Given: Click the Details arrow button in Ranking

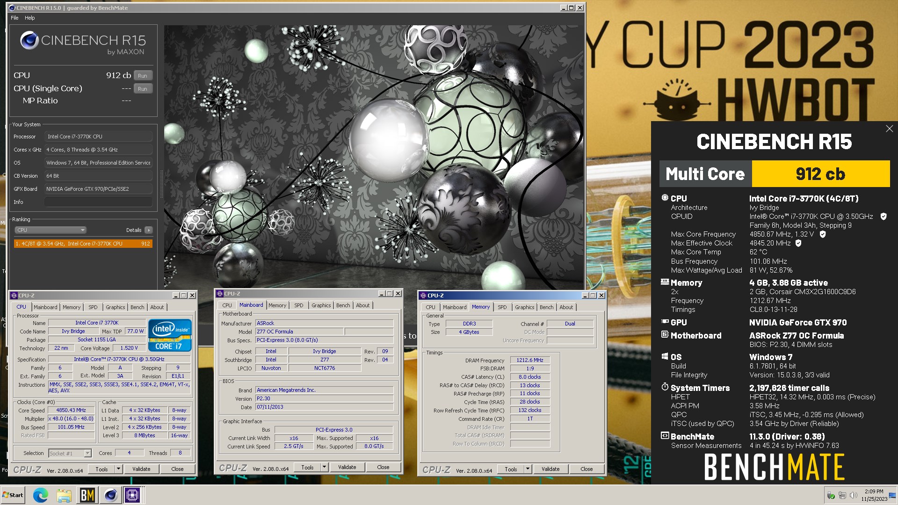Looking at the screenshot, I should [x=149, y=230].
